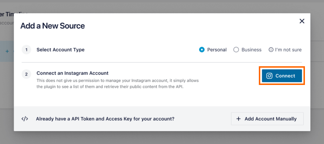Click the Add a New Source heading

tap(53, 26)
